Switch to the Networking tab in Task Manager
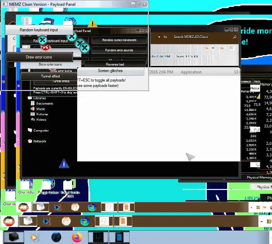The height and width of the screenshot is (244, 272). [257, 81]
